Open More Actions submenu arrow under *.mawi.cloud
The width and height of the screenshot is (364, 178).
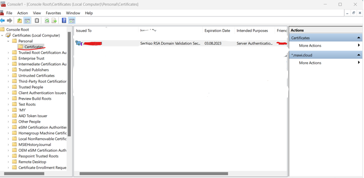pyautogui.click(x=358, y=63)
